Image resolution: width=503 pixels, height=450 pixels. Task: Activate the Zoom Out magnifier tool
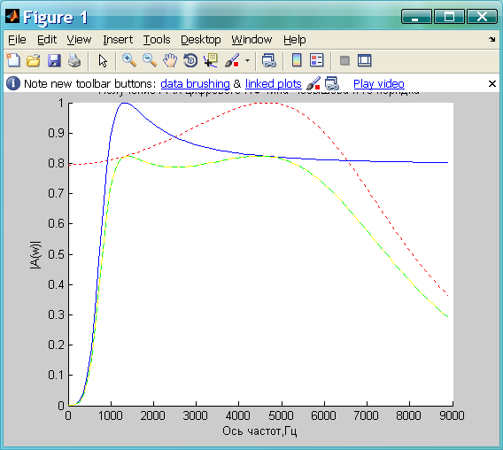point(150,60)
